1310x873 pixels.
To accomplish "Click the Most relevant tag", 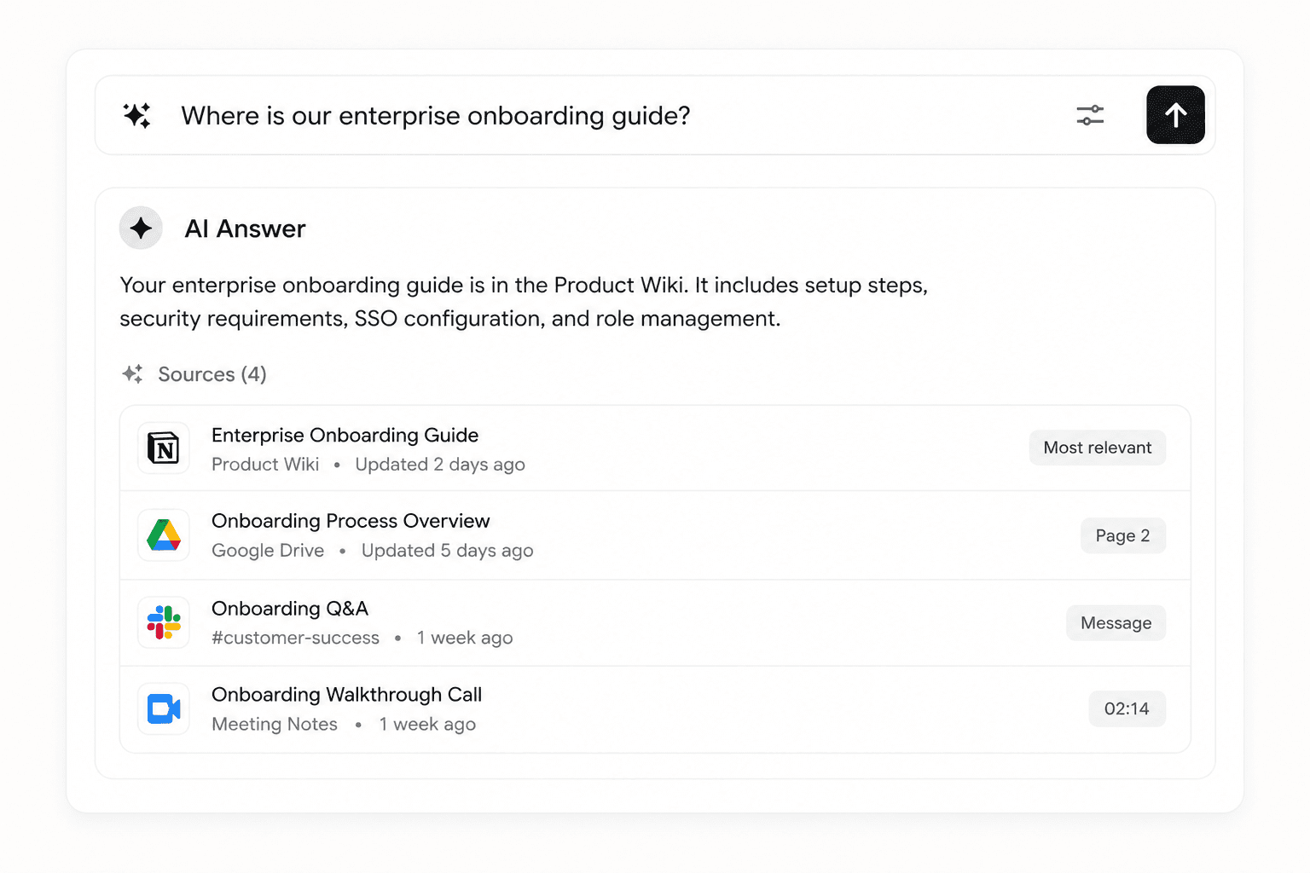I will 1098,448.
